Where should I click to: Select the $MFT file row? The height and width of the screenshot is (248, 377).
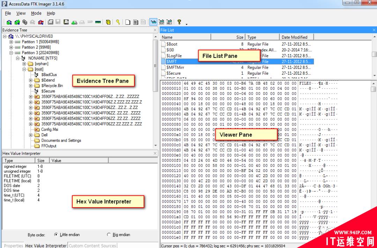[x=237, y=61]
